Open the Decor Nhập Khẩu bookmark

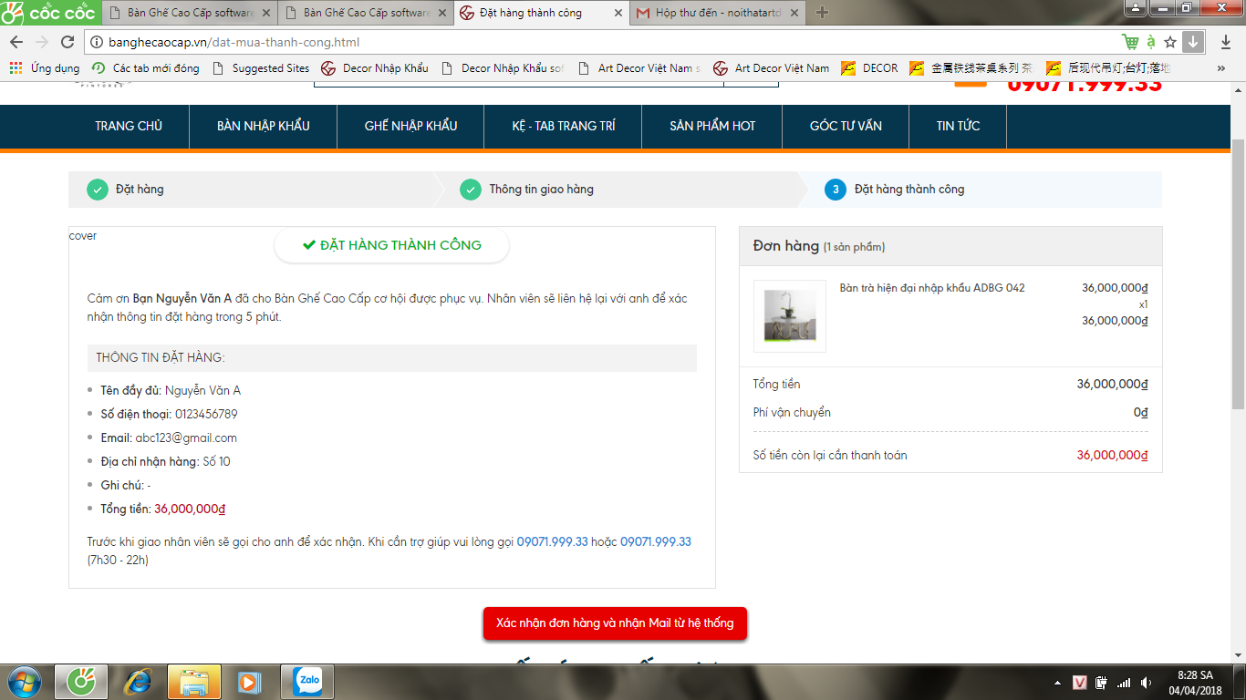pos(375,68)
